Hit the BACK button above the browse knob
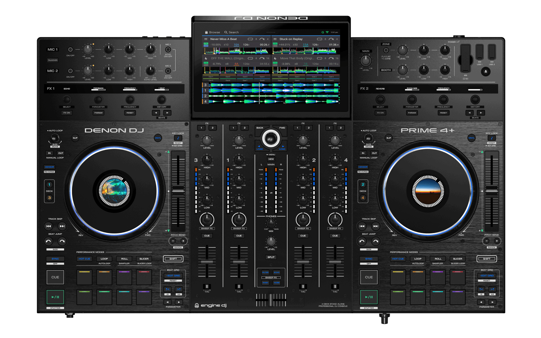The width and height of the screenshot is (541, 338). [260, 128]
